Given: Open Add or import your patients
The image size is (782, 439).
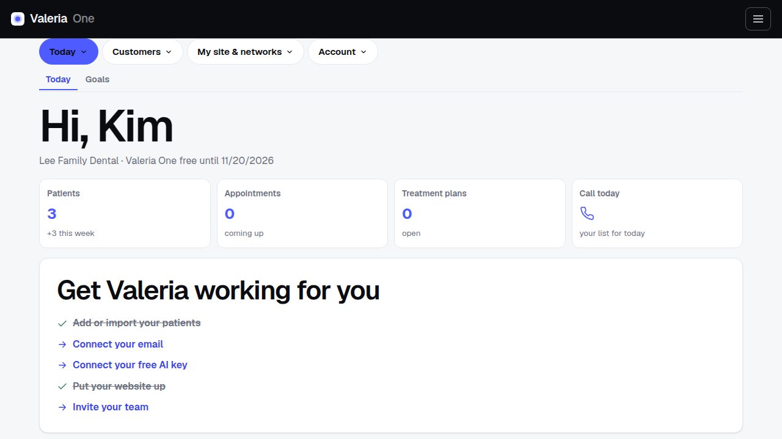Looking at the screenshot, I should (x=137, y=323).
